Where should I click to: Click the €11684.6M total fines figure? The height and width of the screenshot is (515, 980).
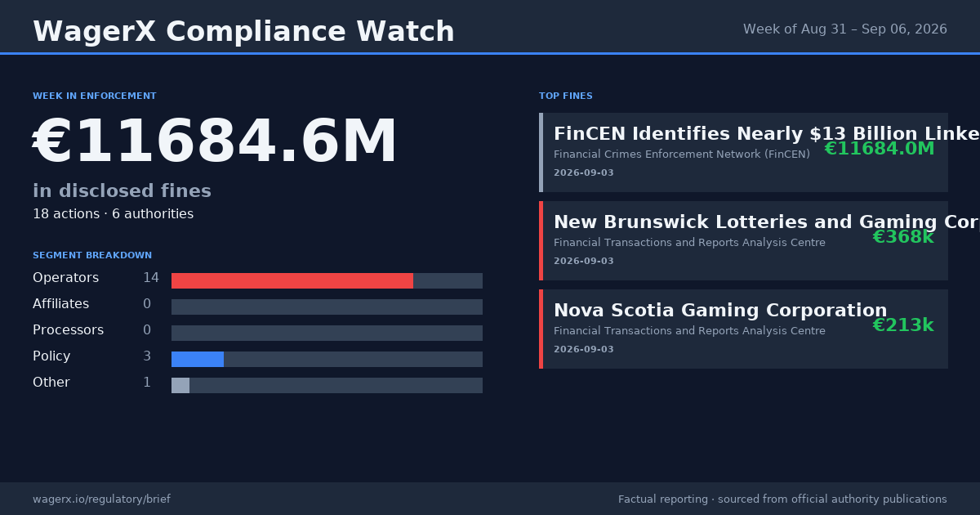click(215, 142)
